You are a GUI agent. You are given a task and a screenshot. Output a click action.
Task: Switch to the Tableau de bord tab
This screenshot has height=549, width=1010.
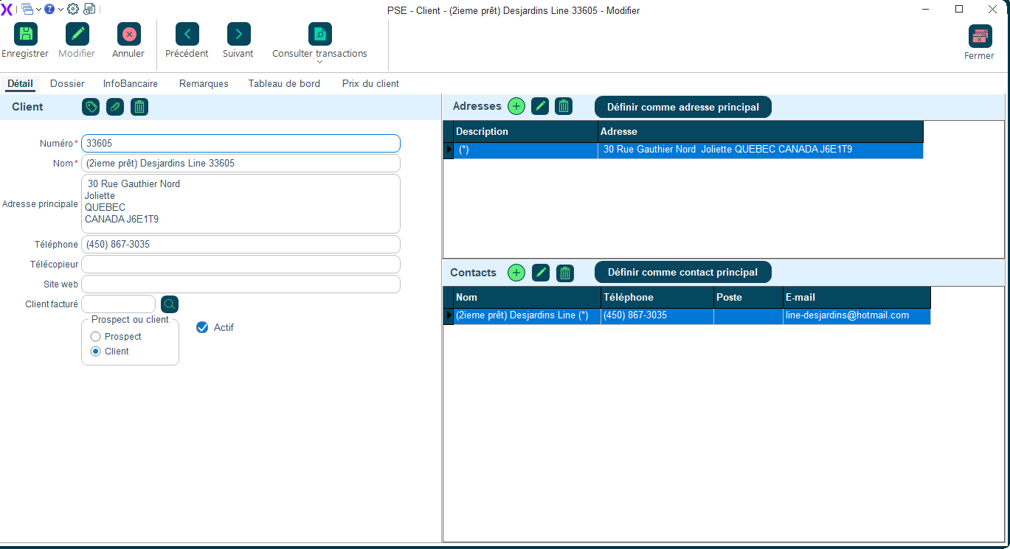click(284, 84)
